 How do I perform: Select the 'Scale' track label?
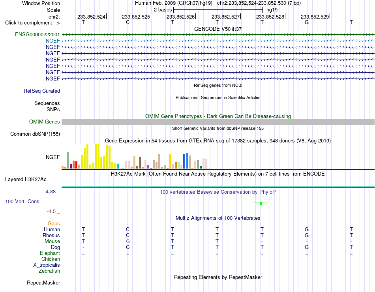coord(53,10)
